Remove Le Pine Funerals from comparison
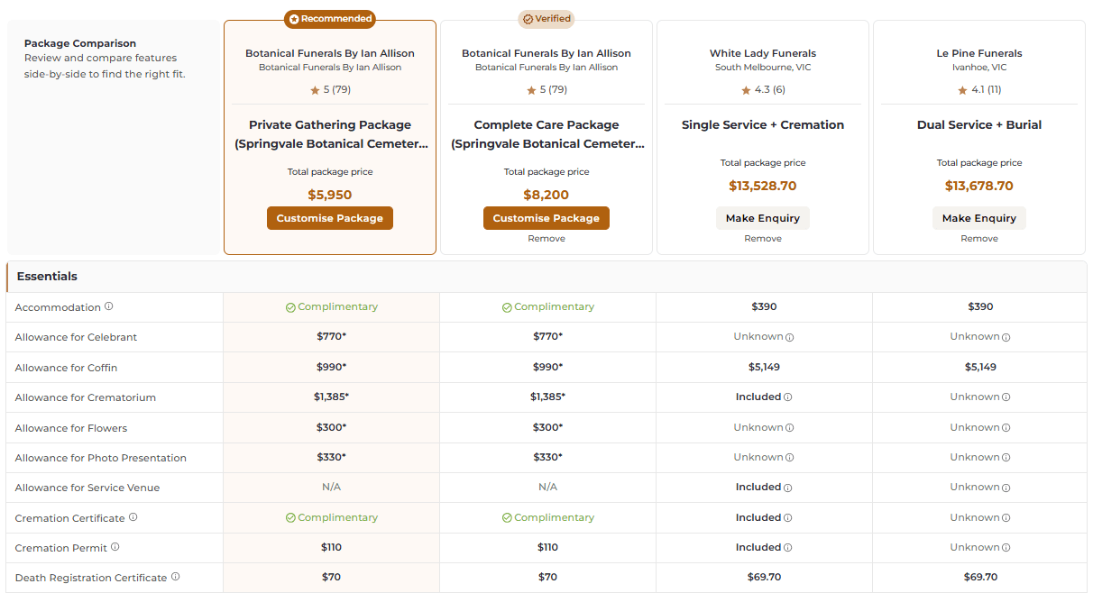The image size is (1093, 593). point(979,239)
